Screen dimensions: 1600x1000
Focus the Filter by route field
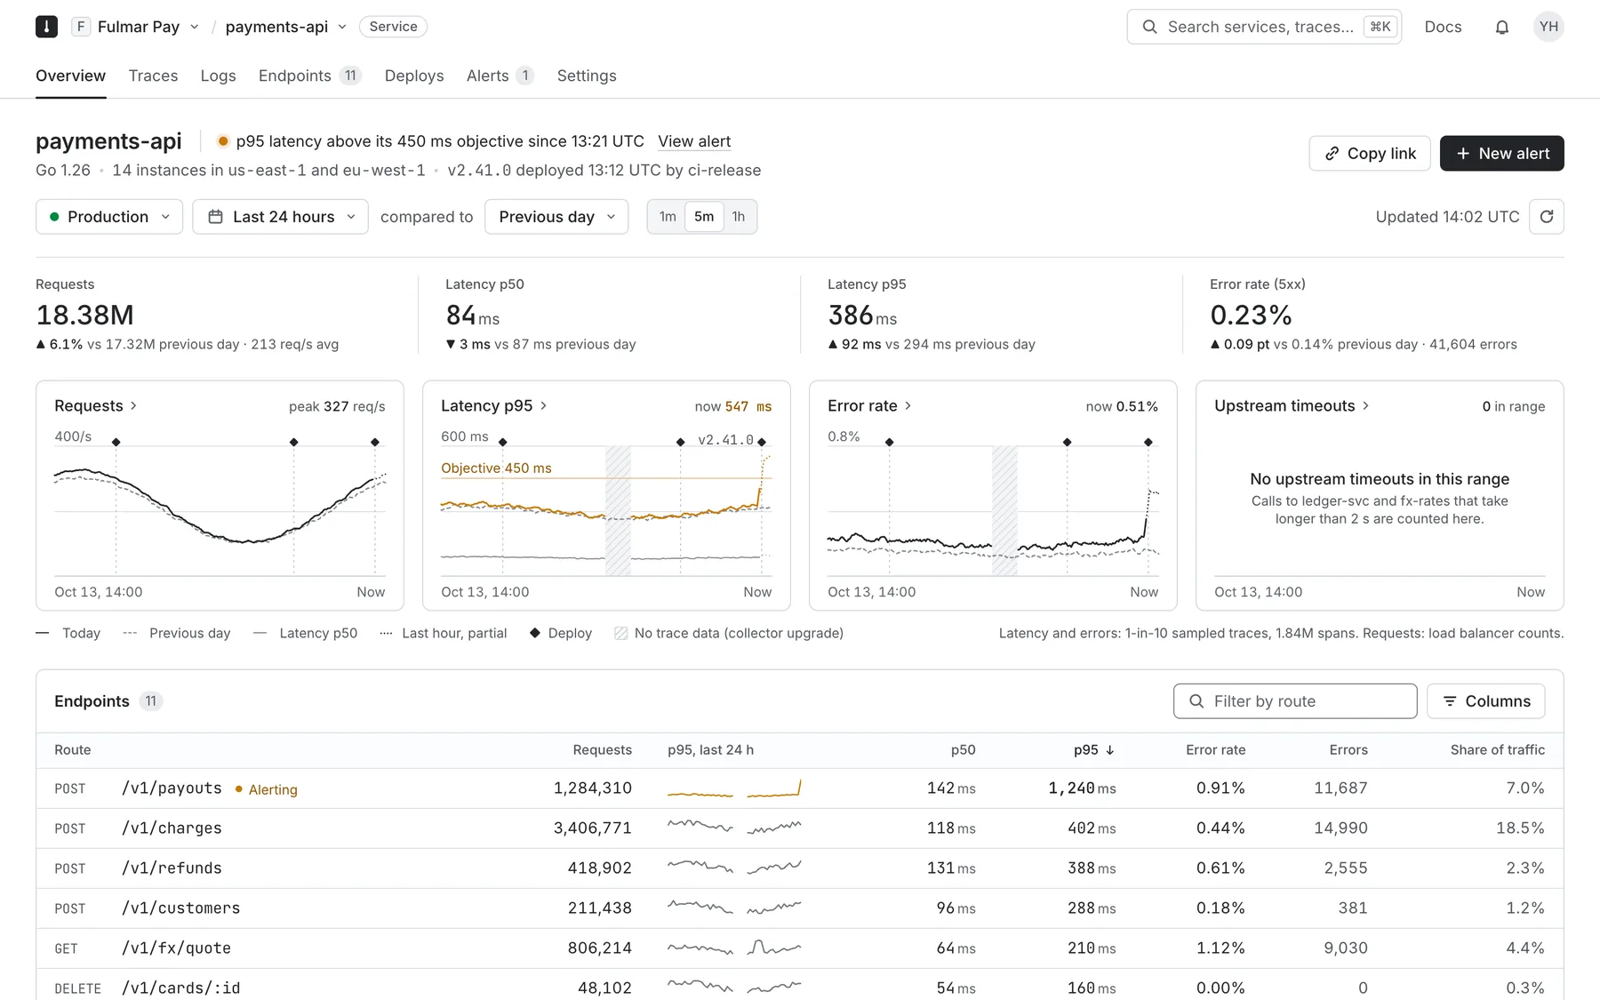click(x=1295, y=701)
